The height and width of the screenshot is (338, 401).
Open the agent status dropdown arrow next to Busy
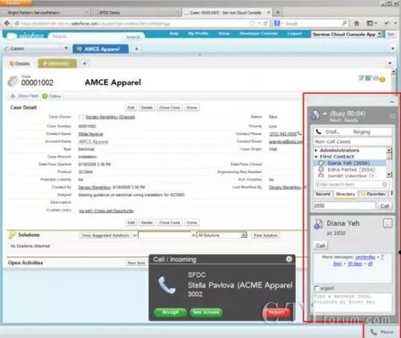[325, 114]
